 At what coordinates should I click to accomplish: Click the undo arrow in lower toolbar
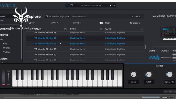[166, 91]
